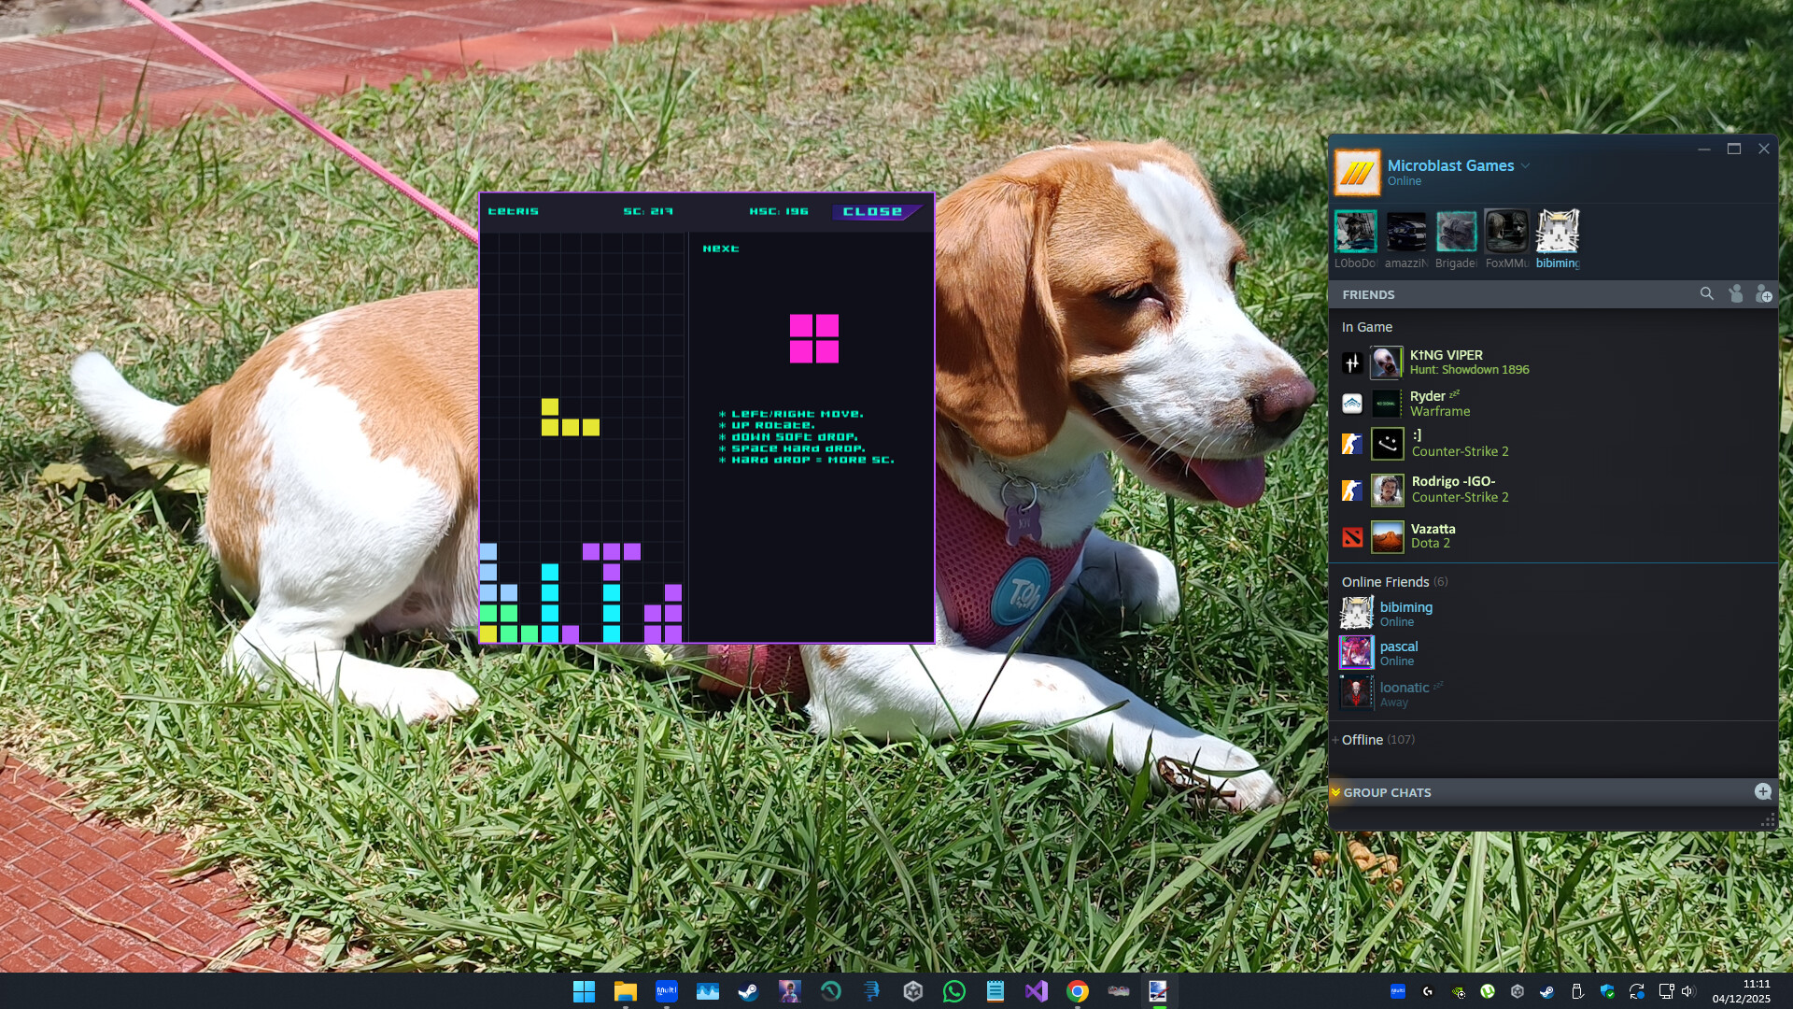
Task: Add a friend using the person-plus icon
Action: 1766,293
